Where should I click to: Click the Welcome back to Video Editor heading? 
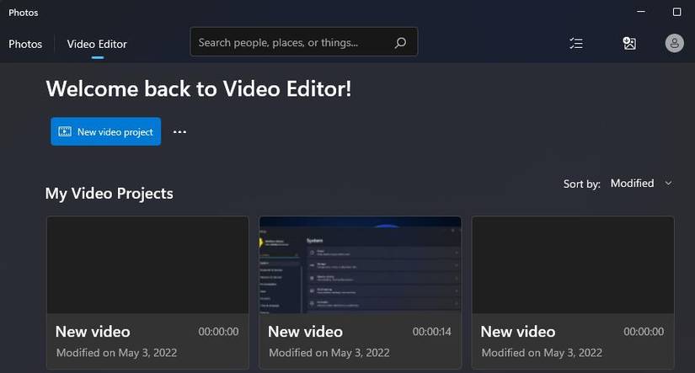(x=199, y=88)
